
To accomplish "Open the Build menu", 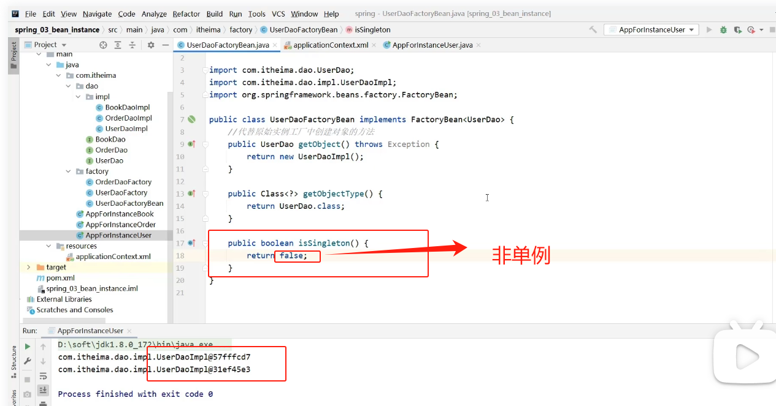I will tap(215, 13).
